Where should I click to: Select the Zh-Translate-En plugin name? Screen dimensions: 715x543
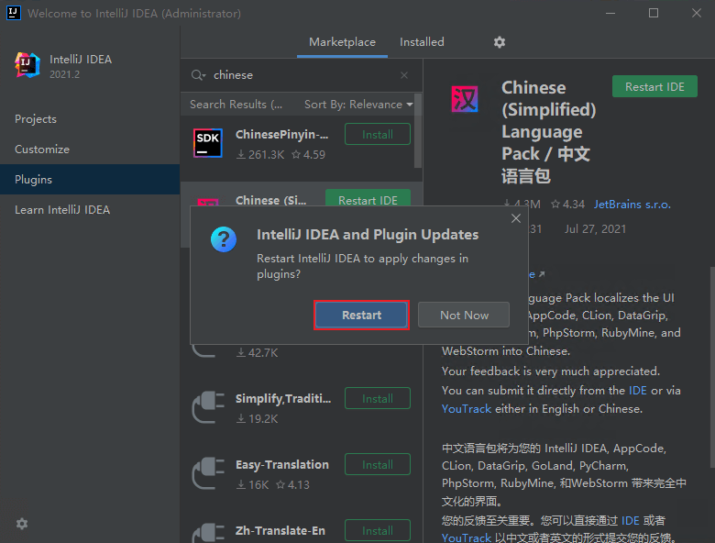[280, 531]
